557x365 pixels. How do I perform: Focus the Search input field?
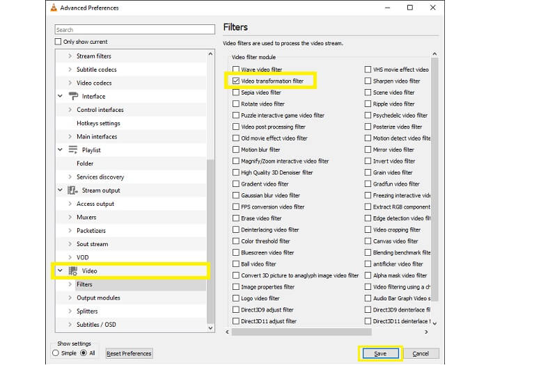135,30
